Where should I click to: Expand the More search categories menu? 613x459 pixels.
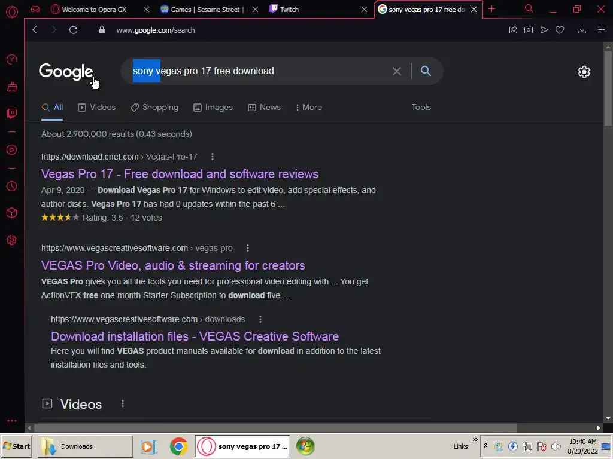pyautogui.click(x=309, y=108)
